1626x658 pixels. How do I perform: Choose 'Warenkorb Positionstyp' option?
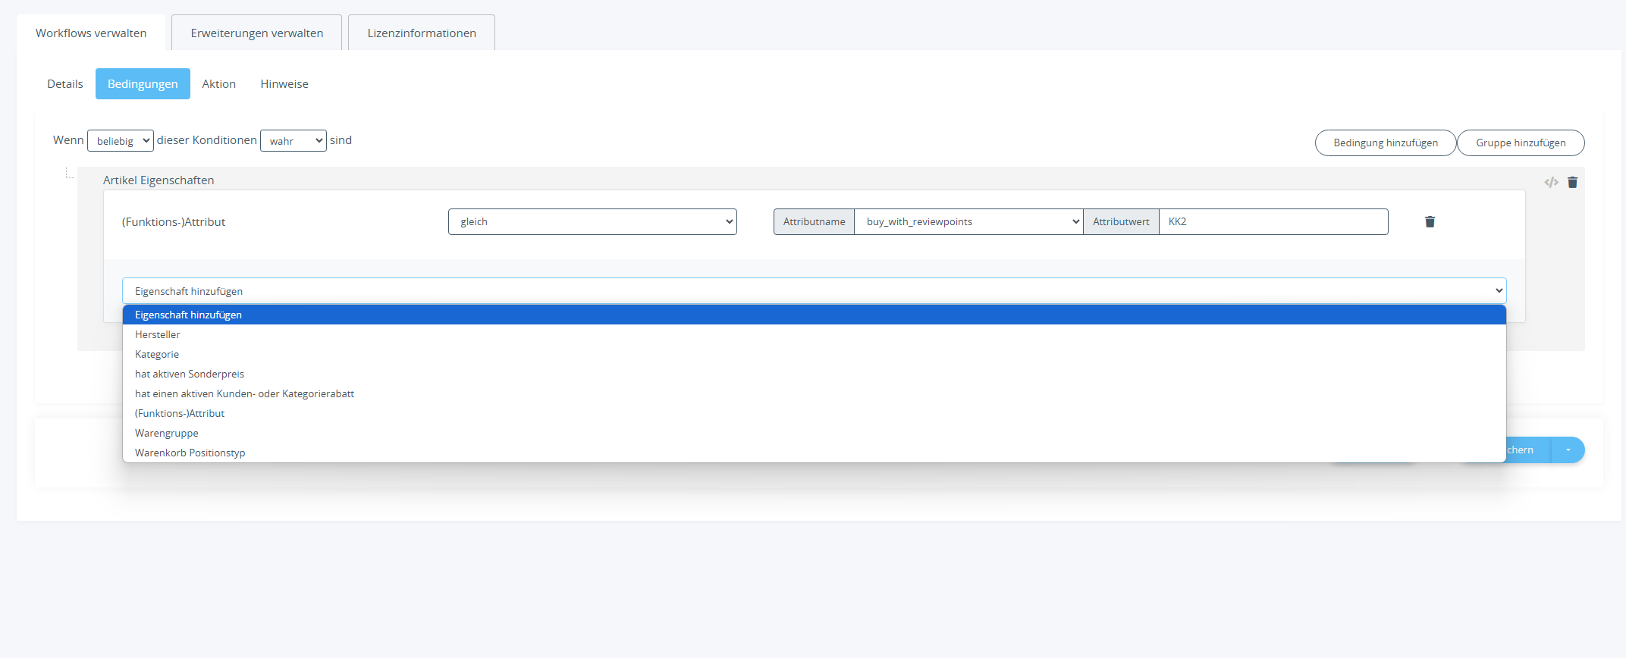(x=815, y=453)
